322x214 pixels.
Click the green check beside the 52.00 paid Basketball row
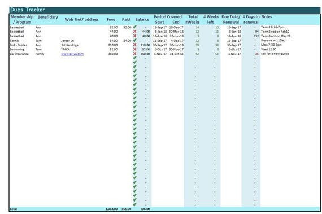click(x=134, y=27)
